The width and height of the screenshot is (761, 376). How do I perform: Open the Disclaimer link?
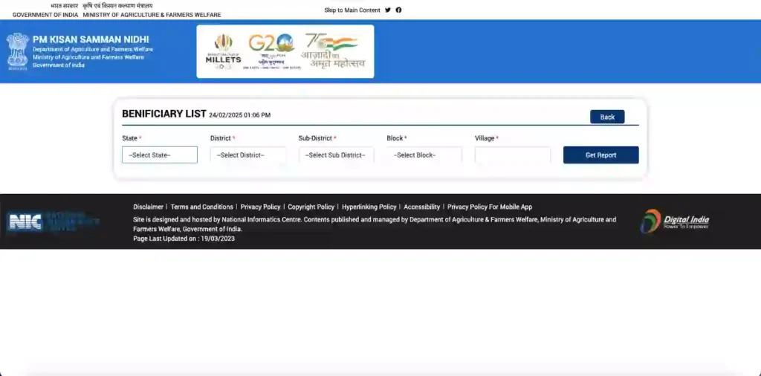pos(149,207)
